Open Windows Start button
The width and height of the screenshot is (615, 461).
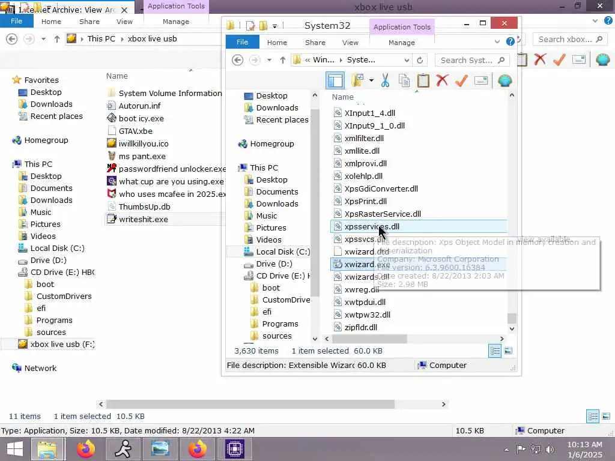[15, 449]
